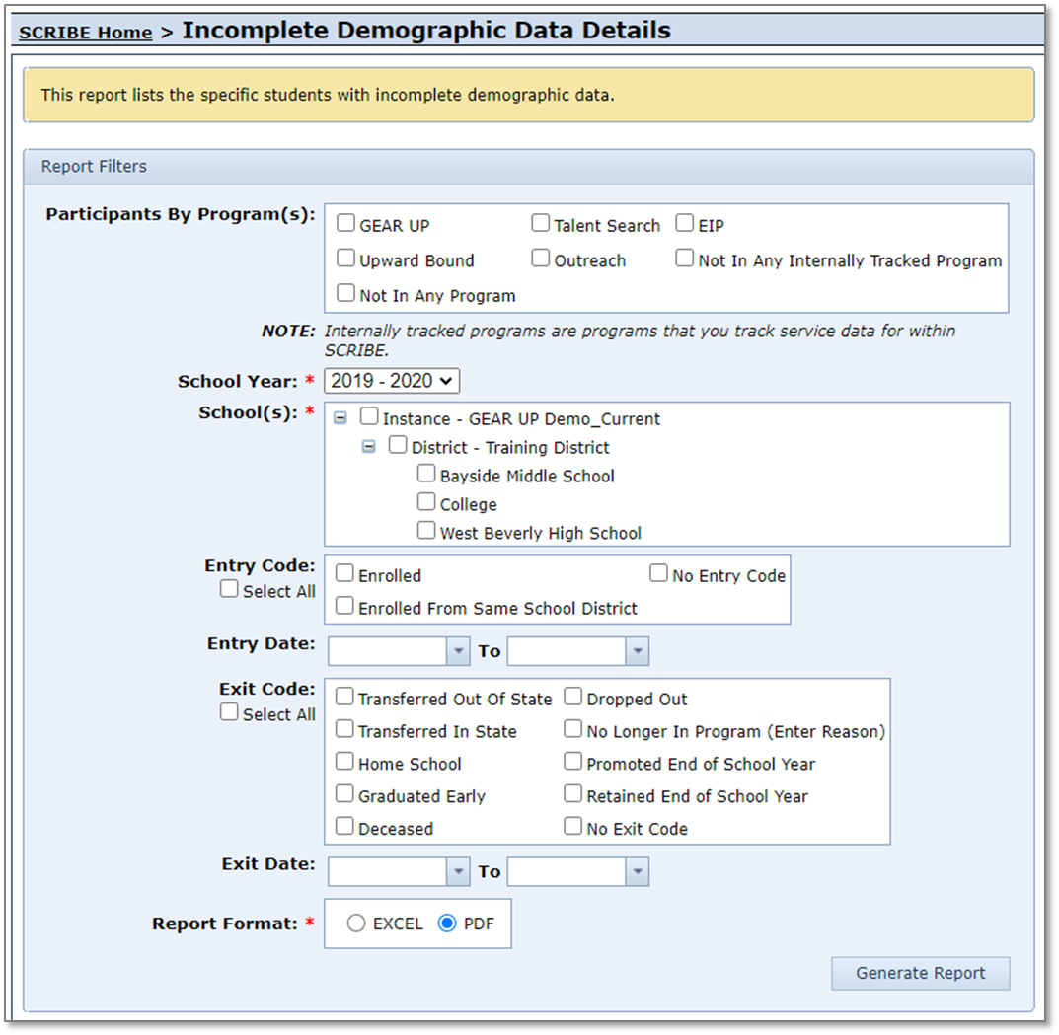This screenshot has width=1059, height=1035.
Task: Open the SCRIBE Home link
Action: coord(85,33)
